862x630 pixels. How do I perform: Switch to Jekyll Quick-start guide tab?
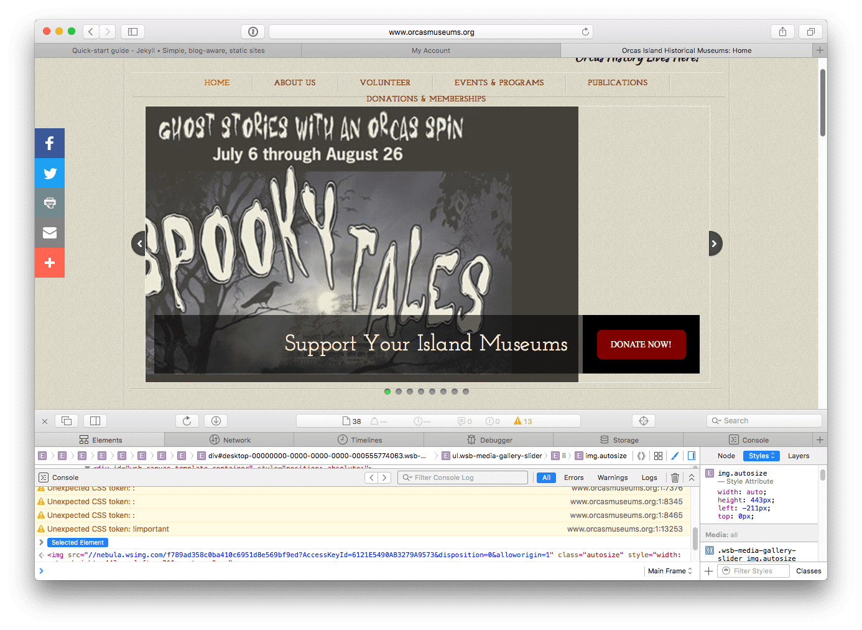click(168, 50)
